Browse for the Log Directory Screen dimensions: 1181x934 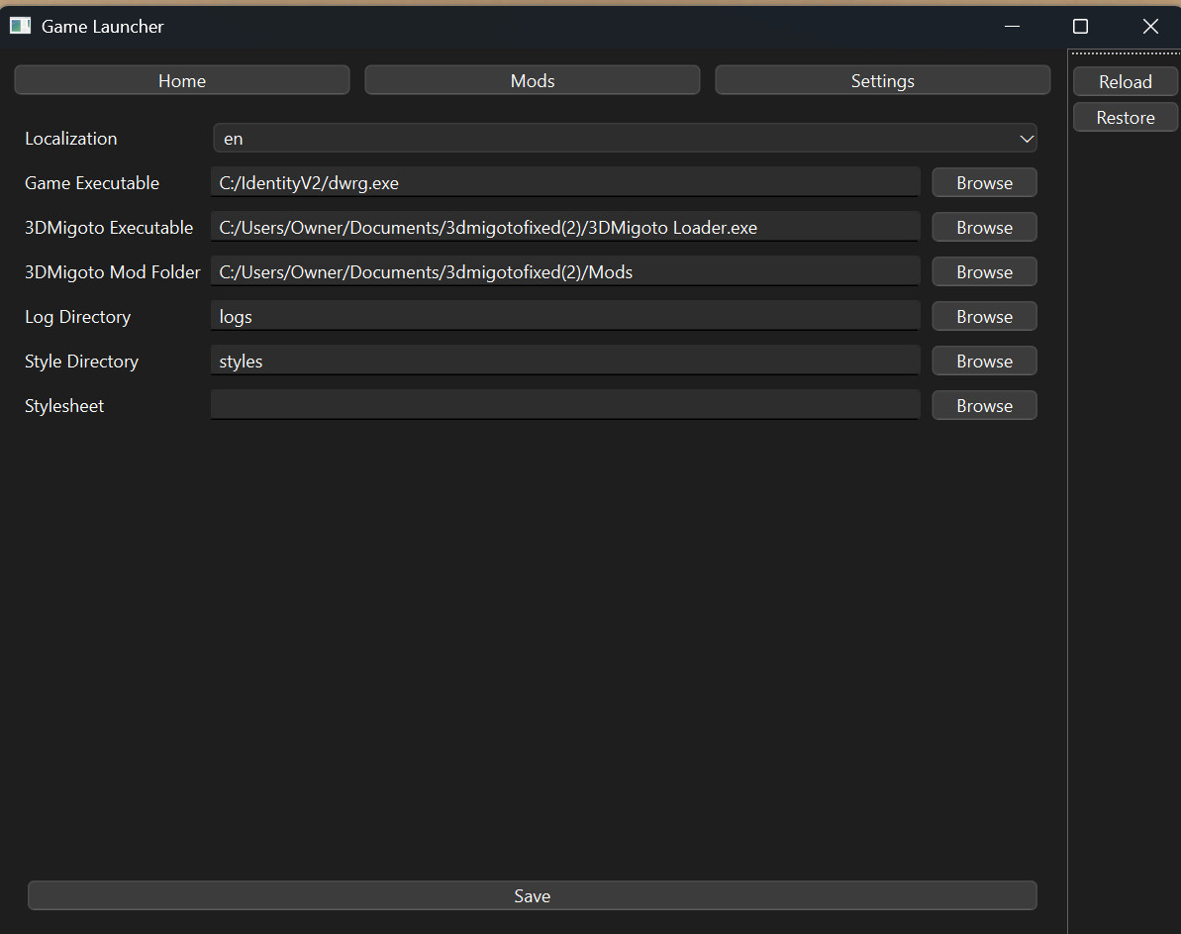point(983,316)
